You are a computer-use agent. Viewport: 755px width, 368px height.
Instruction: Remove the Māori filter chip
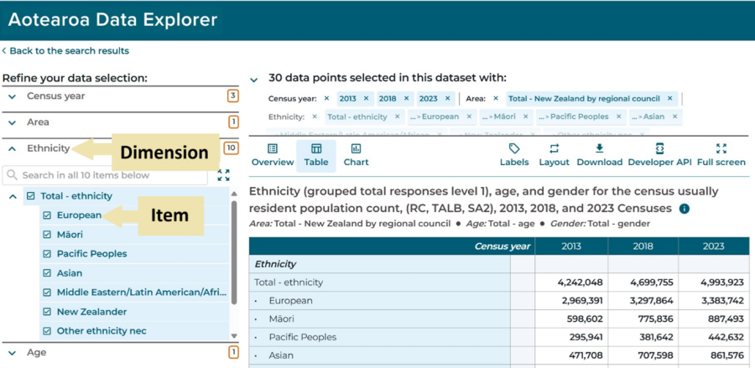coord(525,117)
